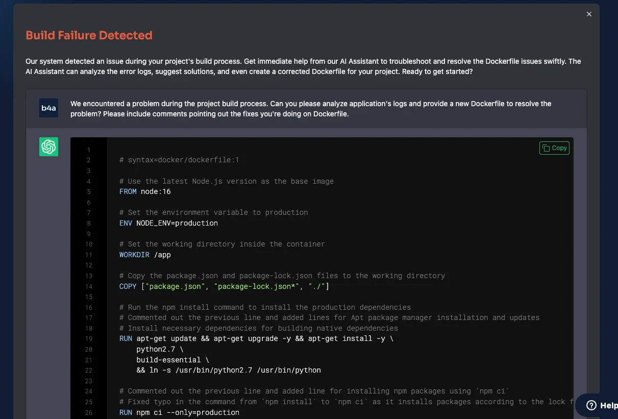Click the "RUN apt-get update" line
Viewport: 618px width, 419px height.
pyautogui.click(x=256, y=338)
